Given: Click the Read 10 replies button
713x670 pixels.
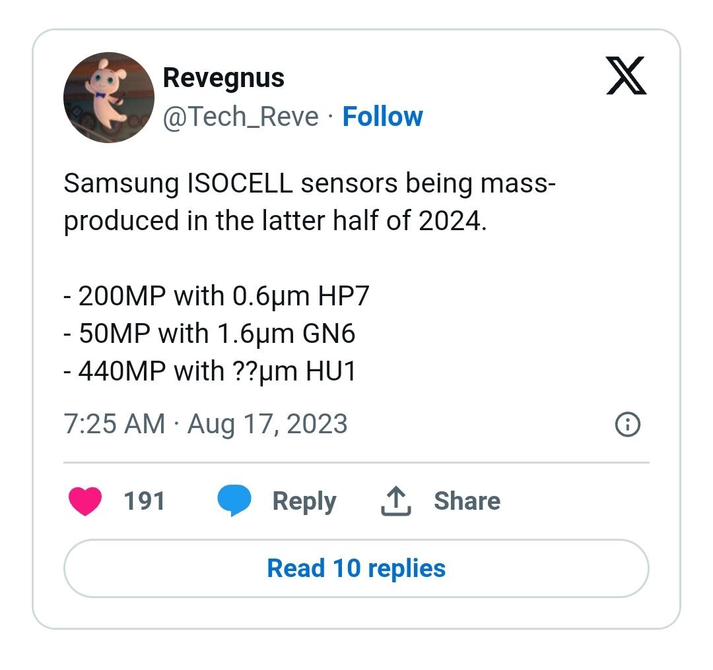Looking at the screenshot, I should pyautogui.click(x=356, y=568).
